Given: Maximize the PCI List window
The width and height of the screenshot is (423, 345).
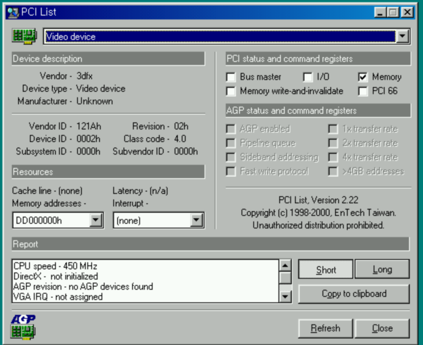Looking at the screenshot, I should point(393,13).
